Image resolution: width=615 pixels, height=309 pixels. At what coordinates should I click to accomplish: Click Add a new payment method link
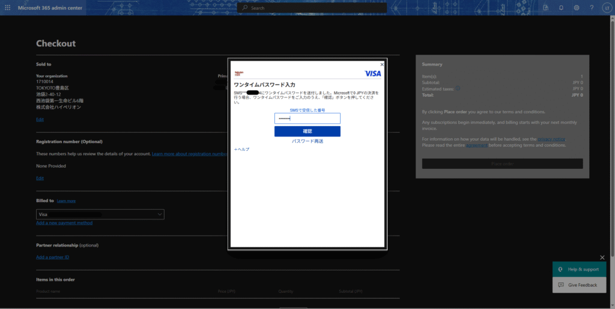pos(64,223)
